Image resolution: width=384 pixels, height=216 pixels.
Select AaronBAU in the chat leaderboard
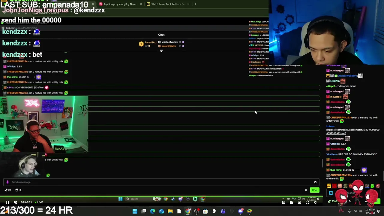(148, 44)
